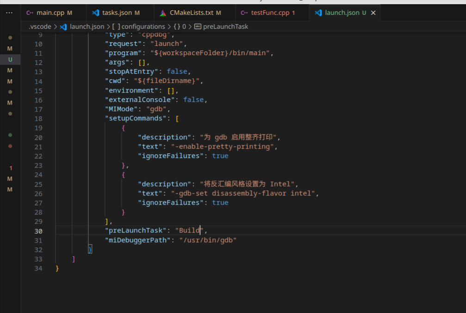Viewport: 466px width, 313px height.
Task: Expand the preLaunchTask breadcrumb
Action: 225,27
